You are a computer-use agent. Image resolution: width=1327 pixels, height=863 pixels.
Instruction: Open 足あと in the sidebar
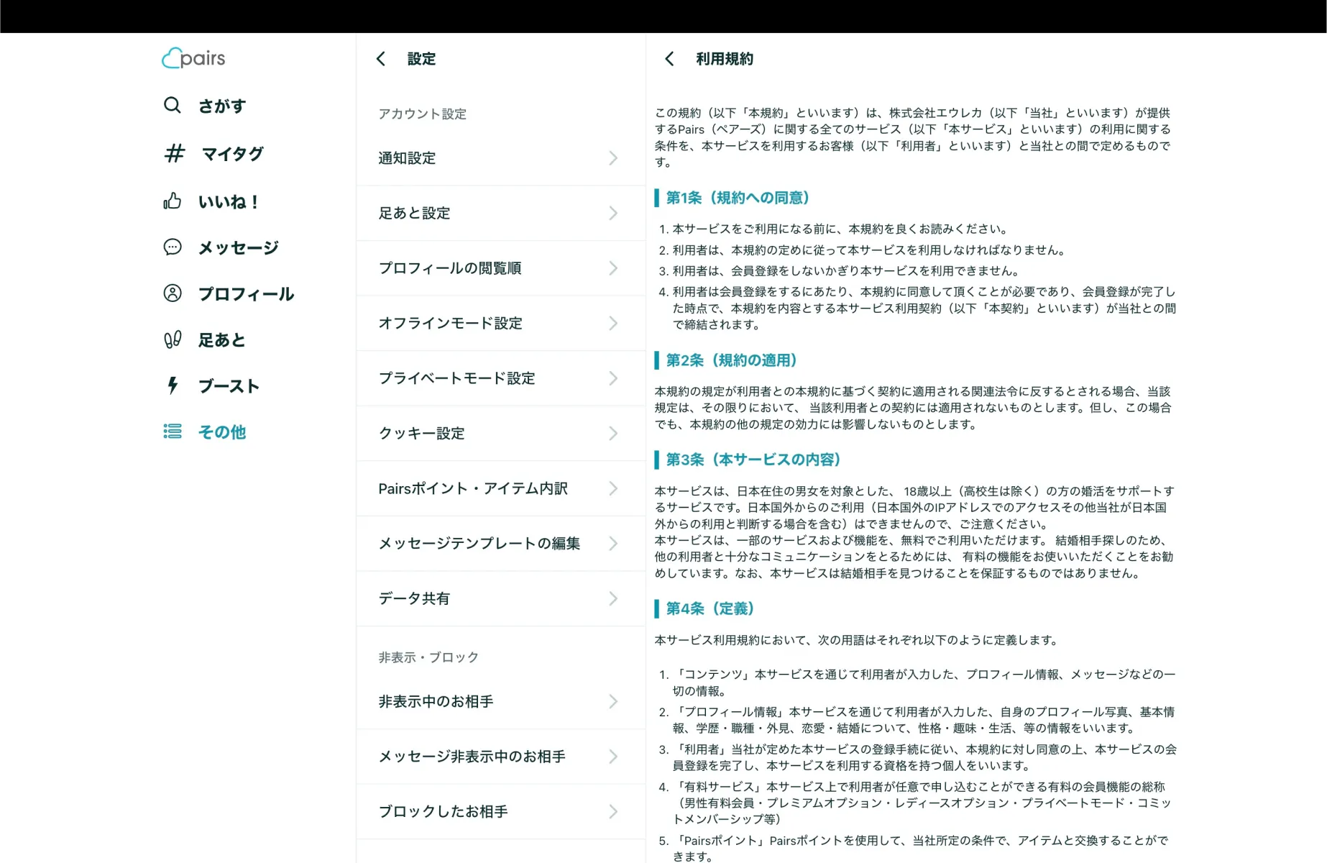(x=222, y=339)
